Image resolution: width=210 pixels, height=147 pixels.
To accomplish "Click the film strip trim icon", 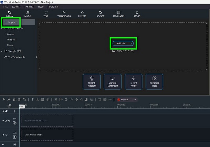I will click(x=43, y=99).
